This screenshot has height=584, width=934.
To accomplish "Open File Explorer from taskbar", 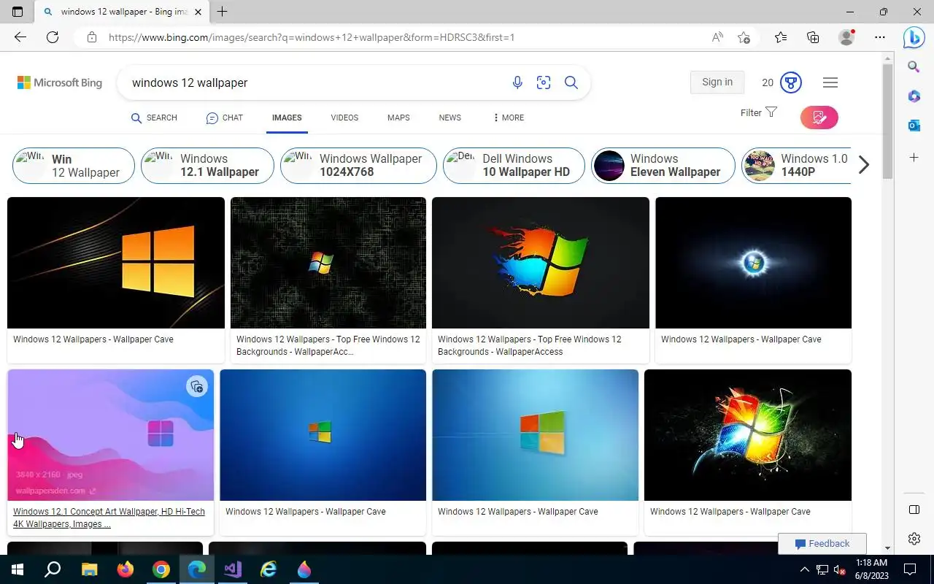I will coord(89,569).
